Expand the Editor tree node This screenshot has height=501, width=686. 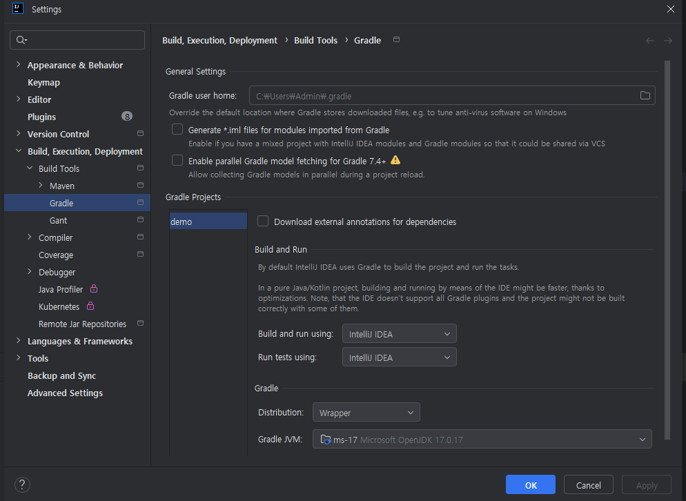[19, 99]
